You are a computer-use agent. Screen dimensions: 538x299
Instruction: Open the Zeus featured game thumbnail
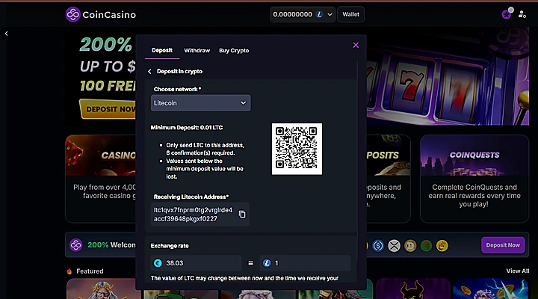103,289
